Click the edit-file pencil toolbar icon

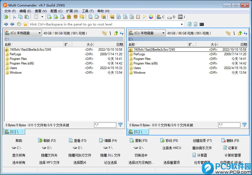[97, 17]
